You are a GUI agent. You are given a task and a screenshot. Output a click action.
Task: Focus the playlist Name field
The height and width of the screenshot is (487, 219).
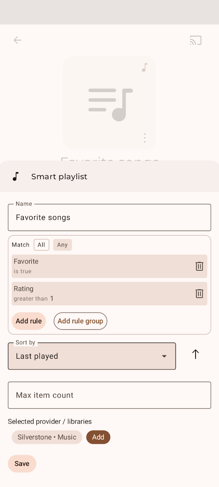click(109, 218)
